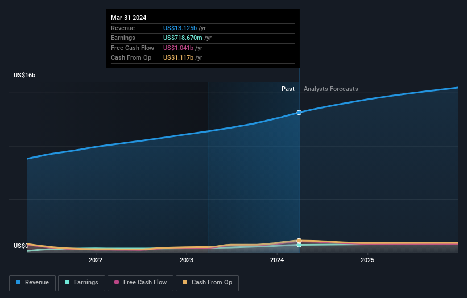
Task: Click the 2025 x-axis label
Action: click(x=367, y=260)
